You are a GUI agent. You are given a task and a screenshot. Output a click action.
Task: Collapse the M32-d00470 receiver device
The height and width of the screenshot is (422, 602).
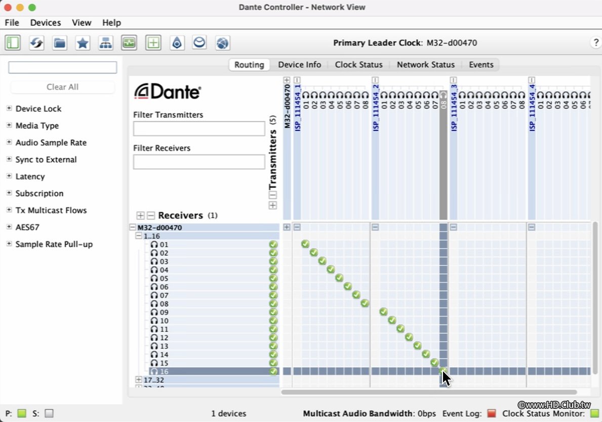133,227
